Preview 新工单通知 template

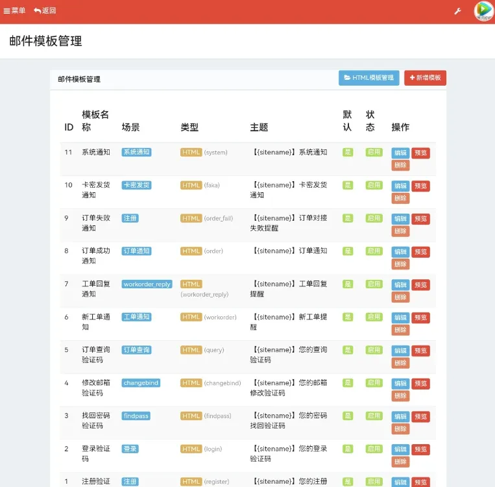[420, 318]
